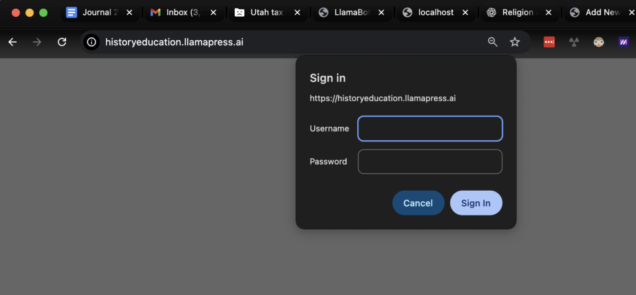Viewport: 636px width, 295px height.
Task: Bookmark this page with the star icon
Action: (x=515, y=42)
